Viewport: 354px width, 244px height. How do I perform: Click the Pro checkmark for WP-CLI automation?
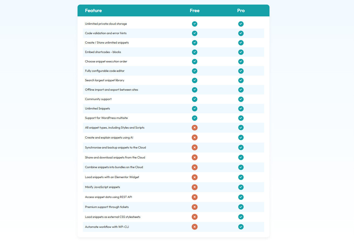241,227
